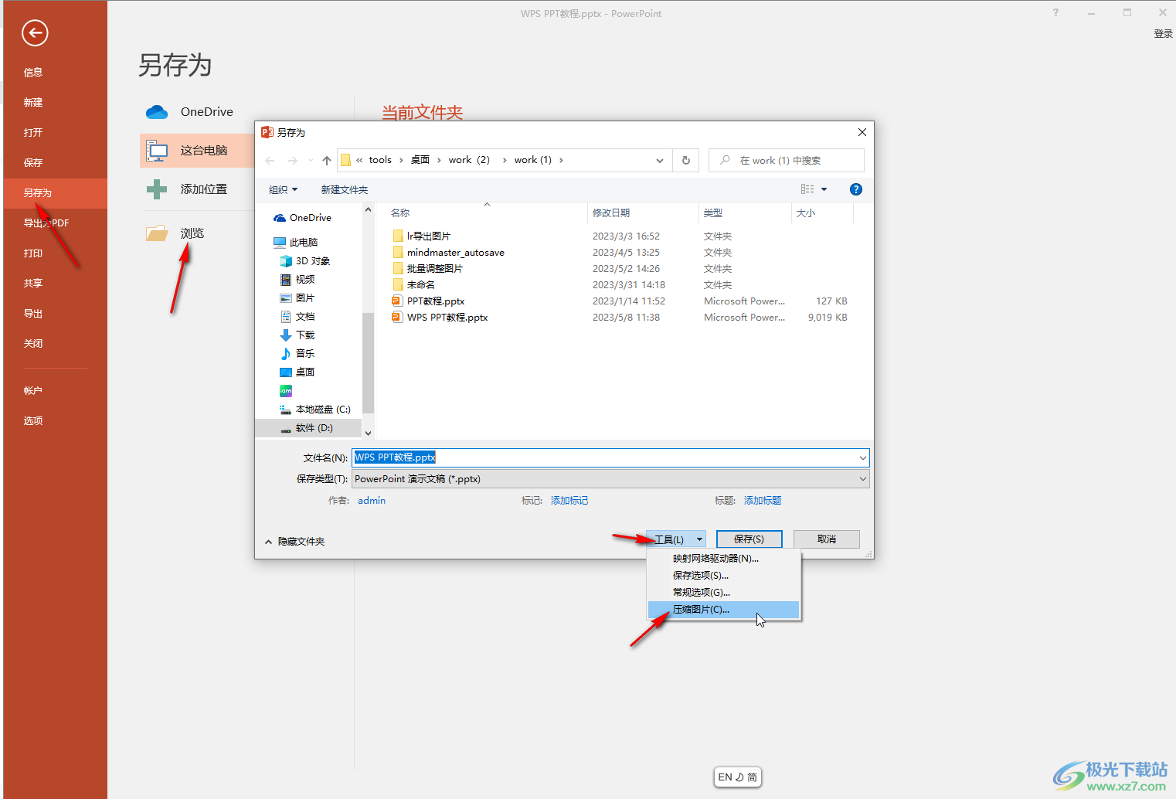Select the mindmaster_autosave folder
Viewport: 1176px width, 799px height.
click(456, 253)
